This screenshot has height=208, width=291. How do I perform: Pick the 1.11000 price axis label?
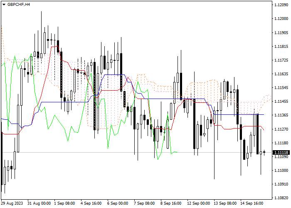click(x=281, y=171)
